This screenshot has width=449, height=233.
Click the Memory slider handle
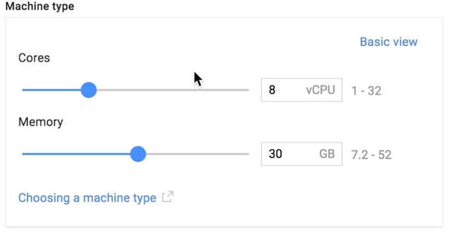138,154
